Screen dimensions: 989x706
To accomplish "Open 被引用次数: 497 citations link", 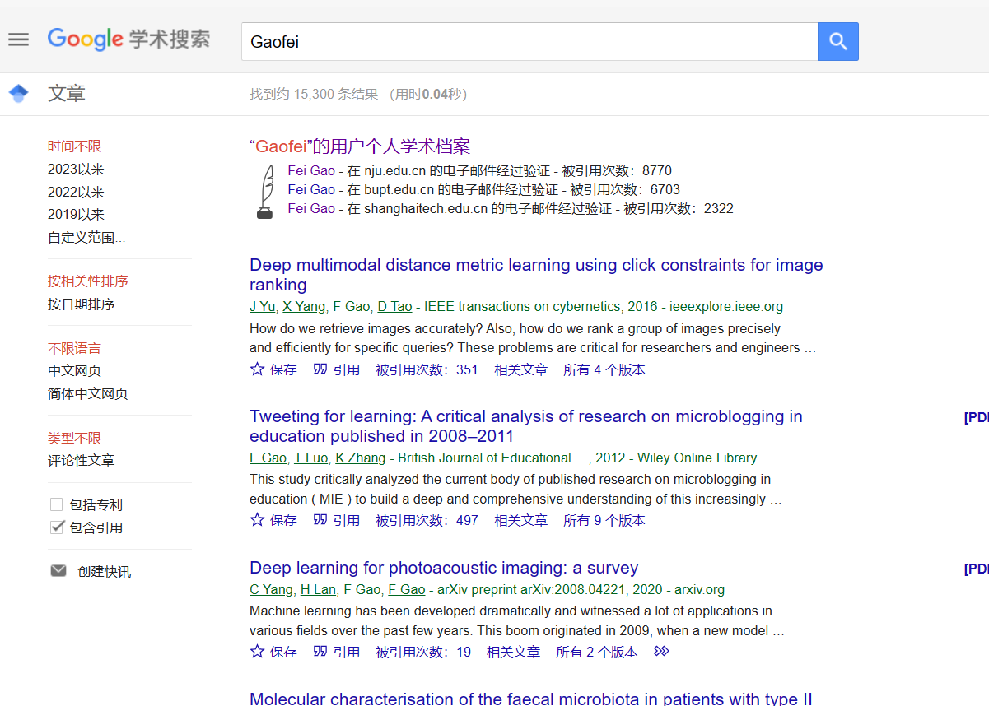I will pyautogui.click(x=427, y=521).
